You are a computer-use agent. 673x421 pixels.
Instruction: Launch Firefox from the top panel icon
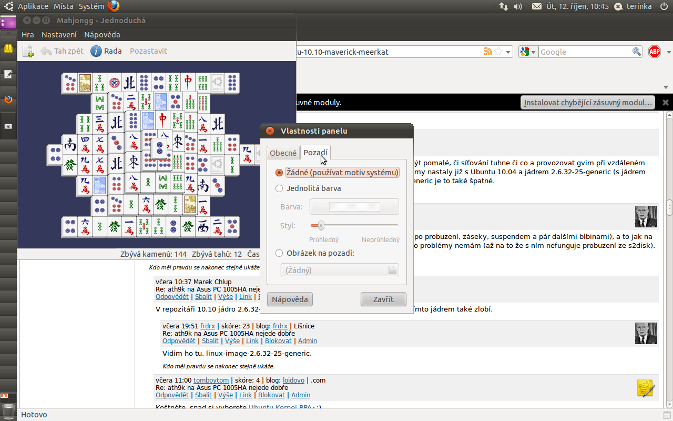point(114,6)
